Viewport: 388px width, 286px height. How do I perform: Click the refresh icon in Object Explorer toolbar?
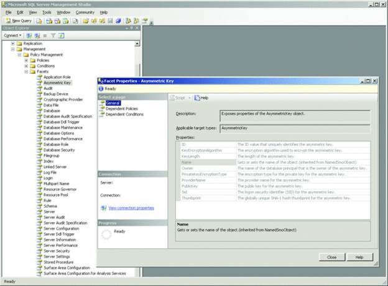point(61,35)
